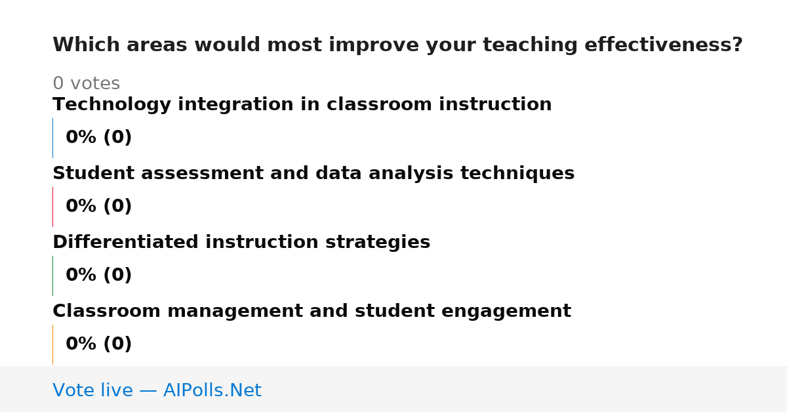This screenshot has width=787, height=412.
Task: Open the Vote live AIPolls.Net link
Action: pyautogui.click(x=157, y=390)
